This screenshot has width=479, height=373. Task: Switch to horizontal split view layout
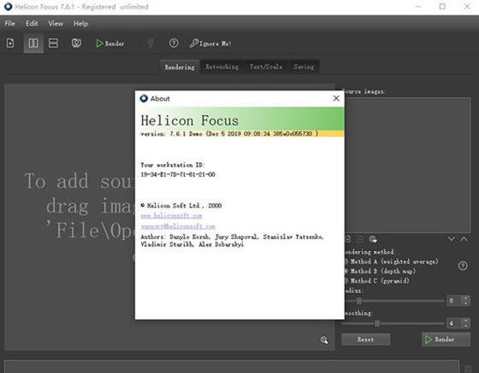click(53, 43)
